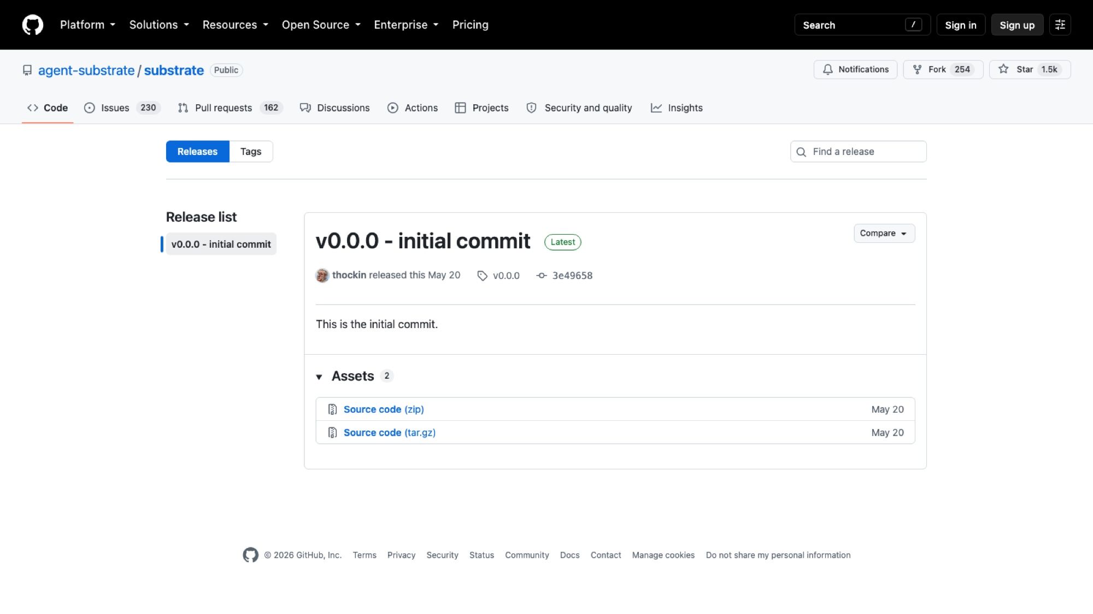Click the slash shortcut key in Search
Viewport: 1093px width, 614px height.
click(x=913, y=25)
